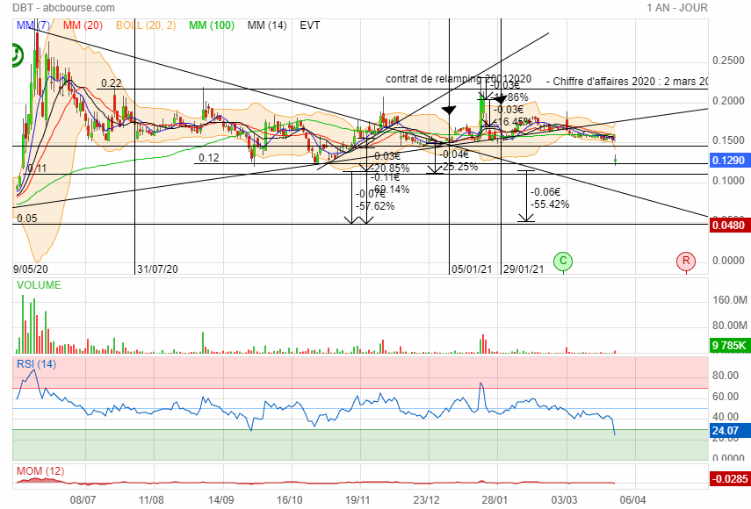
Task: Click the green C event marker
Action: (563, 261)
